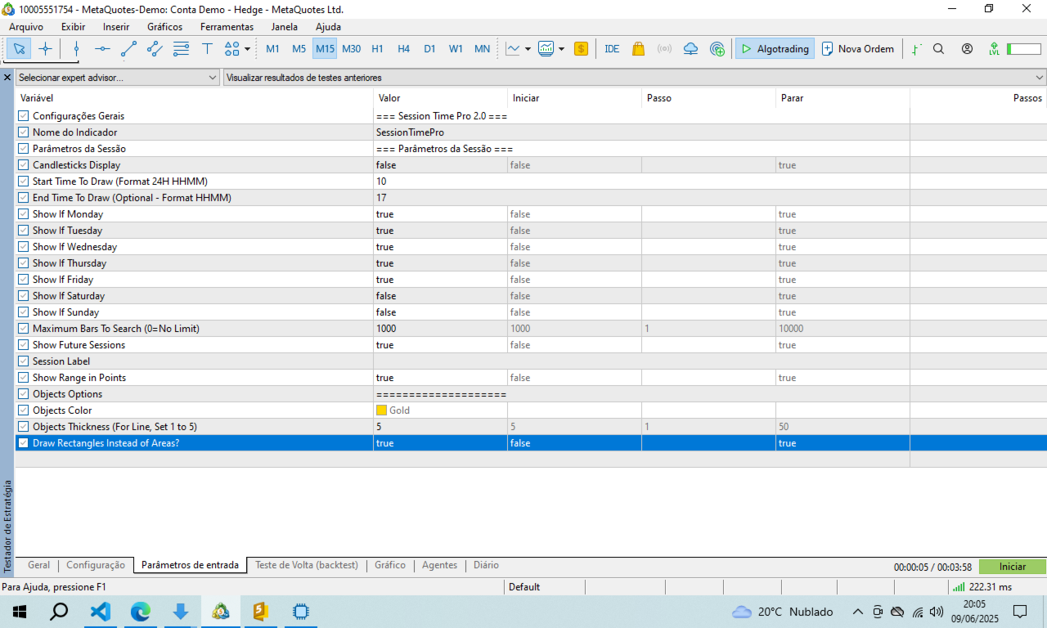This screenshot has width=1047, height=628.
Task: Open the Market shopping bag icon
Action: tap(638, 49)
